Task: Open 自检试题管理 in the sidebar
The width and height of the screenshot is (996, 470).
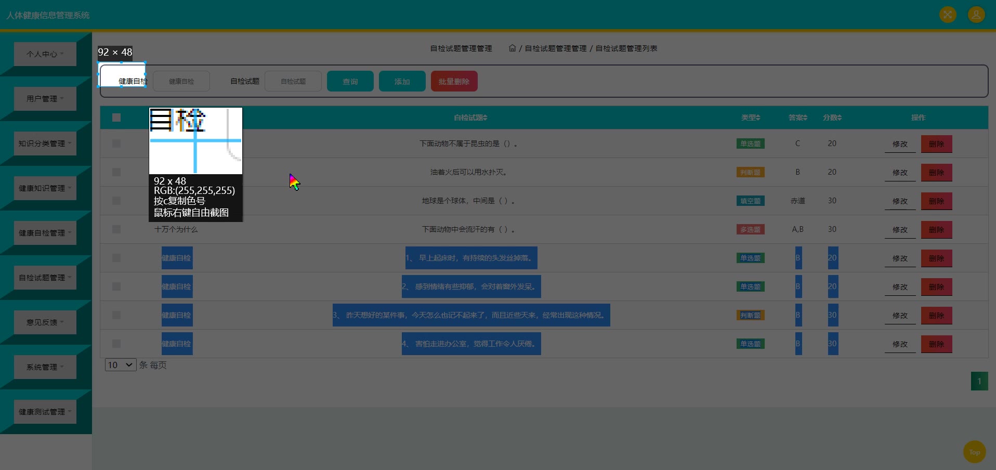Action: coord(45,278)
